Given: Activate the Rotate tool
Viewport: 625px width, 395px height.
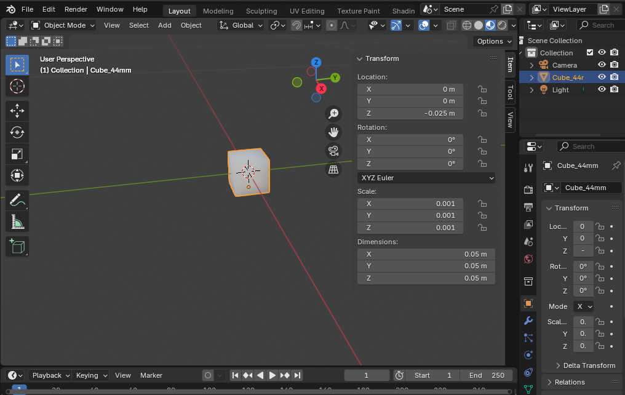Looking at the screenshot, I should click(17, 132).
